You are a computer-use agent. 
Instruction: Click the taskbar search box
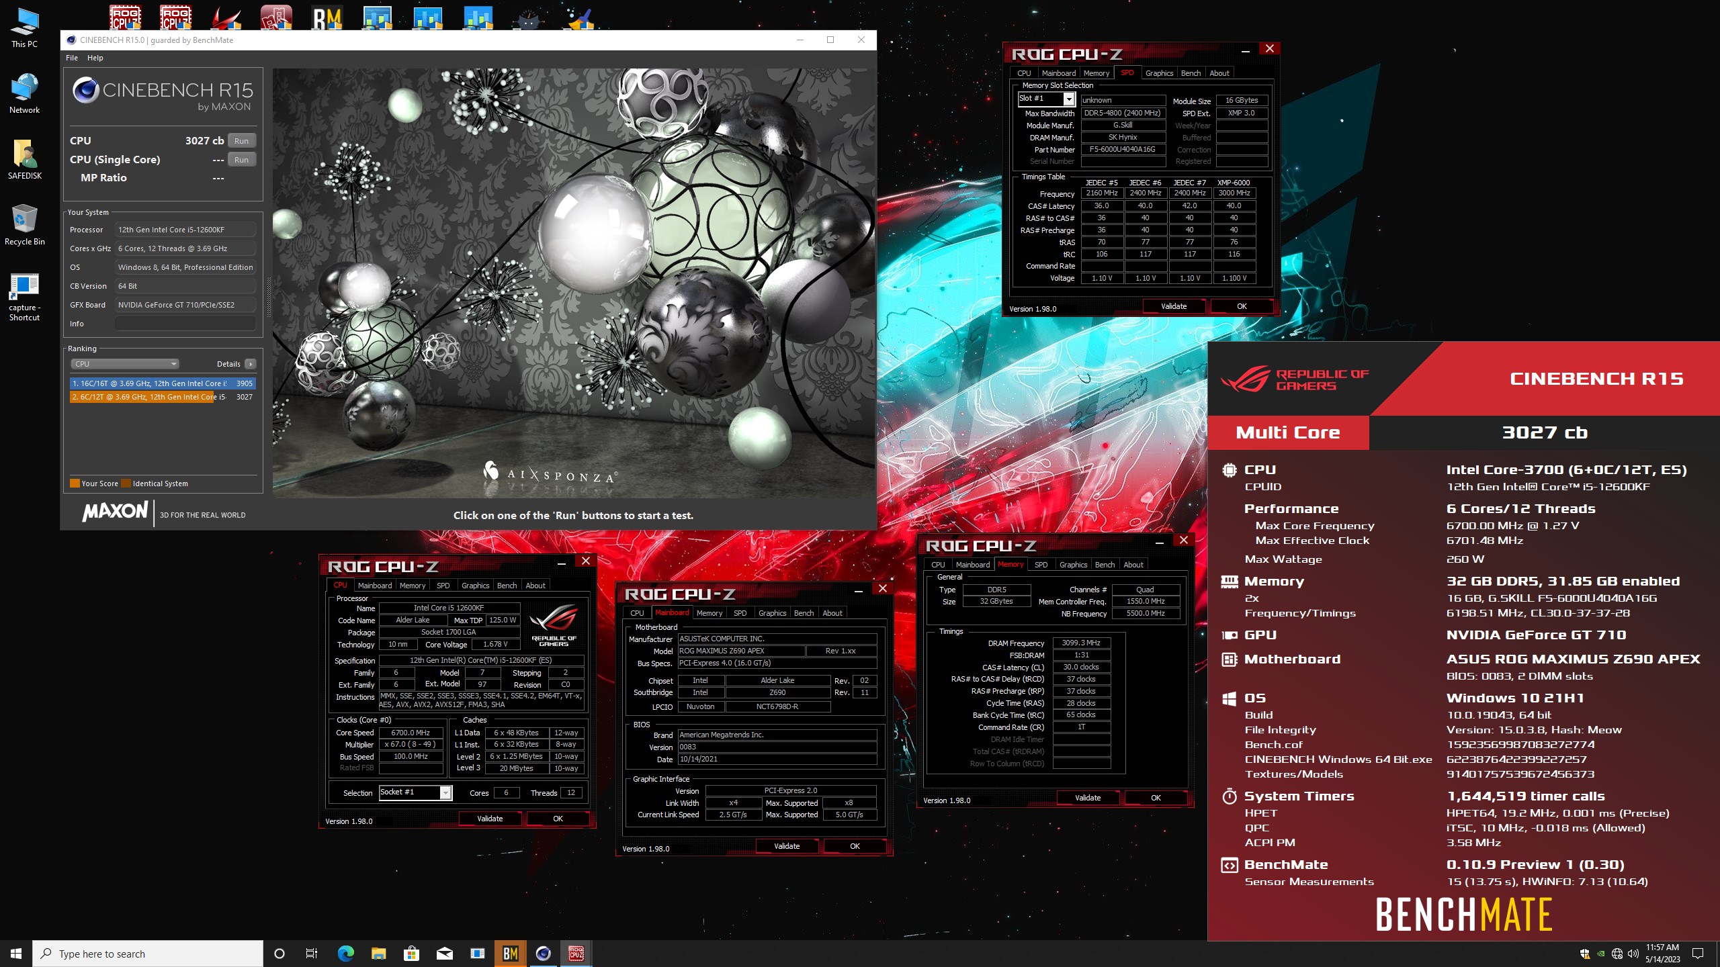coord(148,954)
